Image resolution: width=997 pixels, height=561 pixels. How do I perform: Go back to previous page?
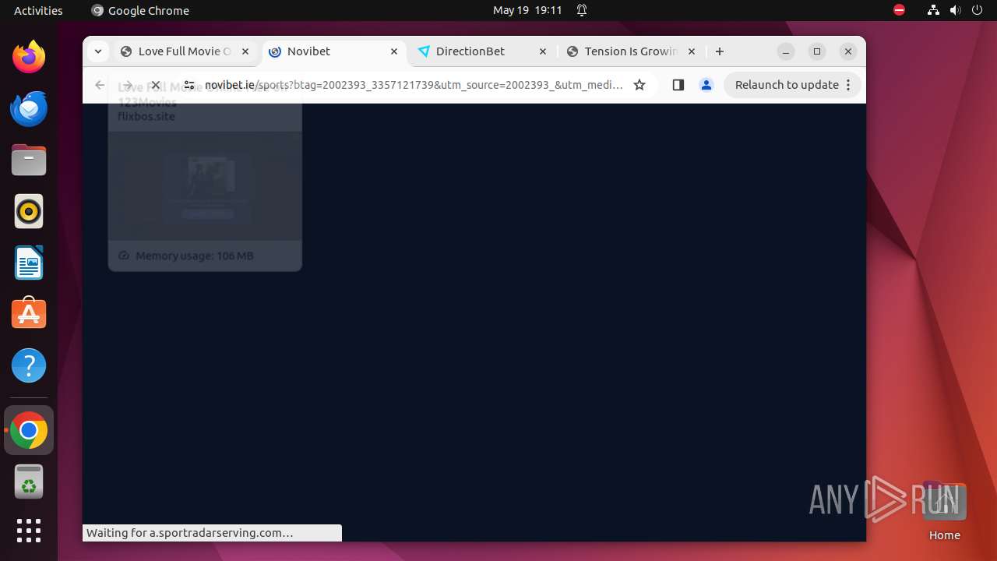tap(100, 85)
